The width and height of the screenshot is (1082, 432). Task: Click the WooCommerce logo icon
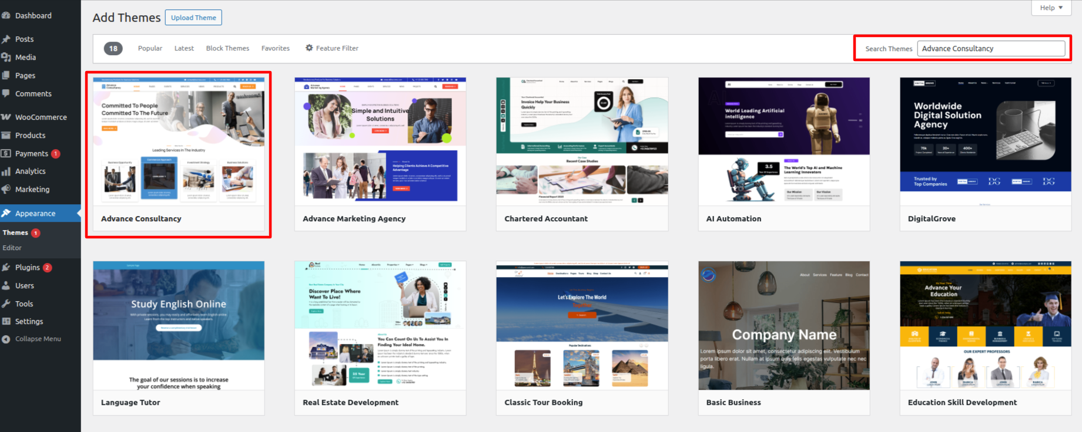tap(6, 117)
